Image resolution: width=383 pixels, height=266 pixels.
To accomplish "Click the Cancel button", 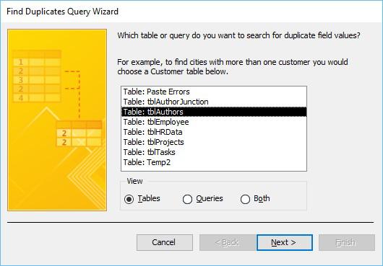I will click(165, 242).
